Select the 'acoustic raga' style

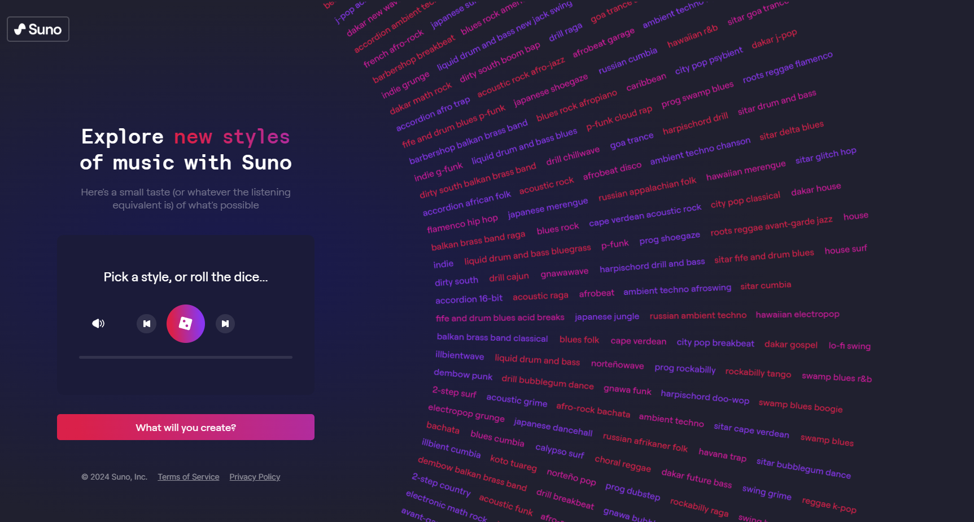pyautogui.click(x=540, y=296)
